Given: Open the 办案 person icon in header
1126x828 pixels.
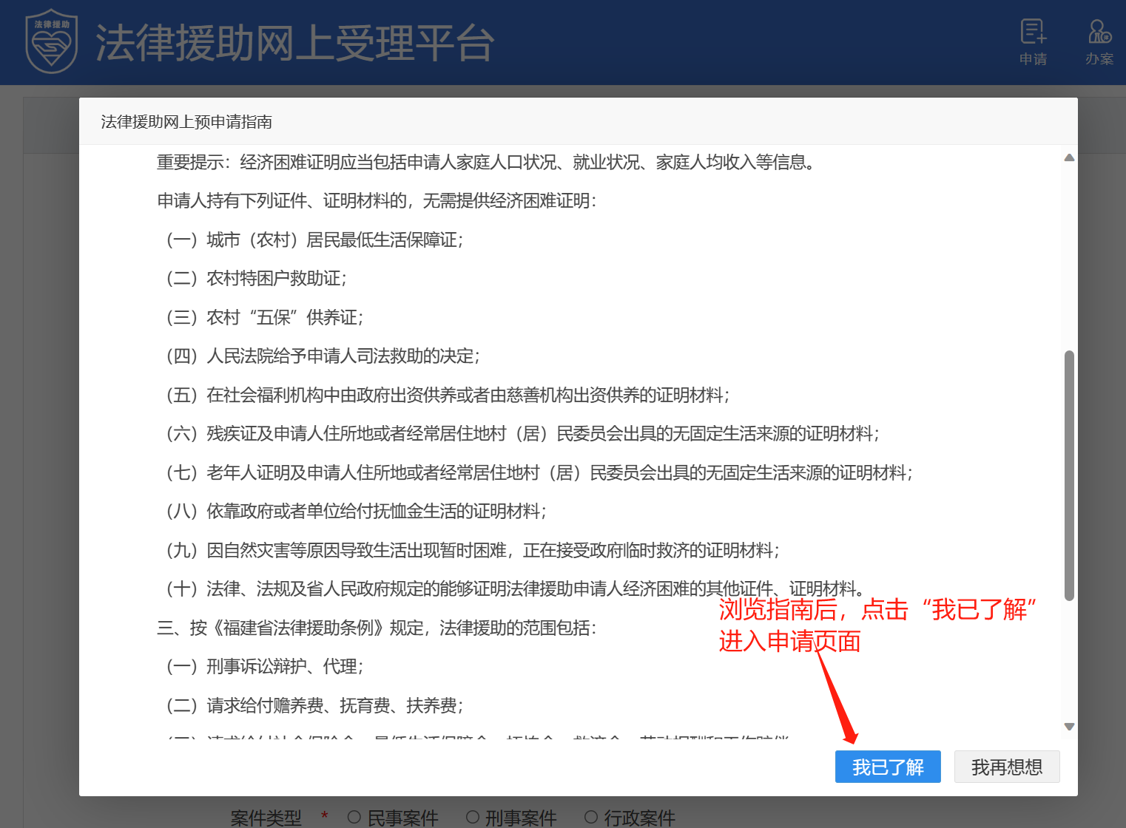Looking at the screenshot, I should pos(1099,33).
